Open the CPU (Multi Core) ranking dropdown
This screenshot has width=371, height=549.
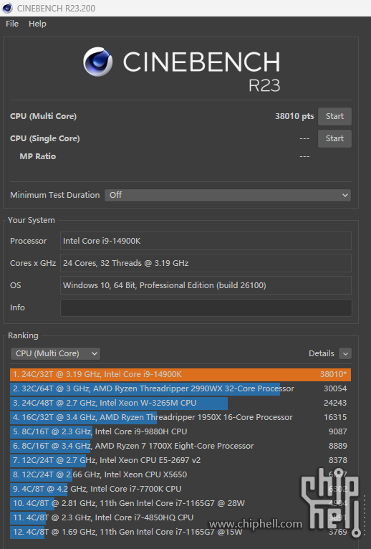(55, 353)
